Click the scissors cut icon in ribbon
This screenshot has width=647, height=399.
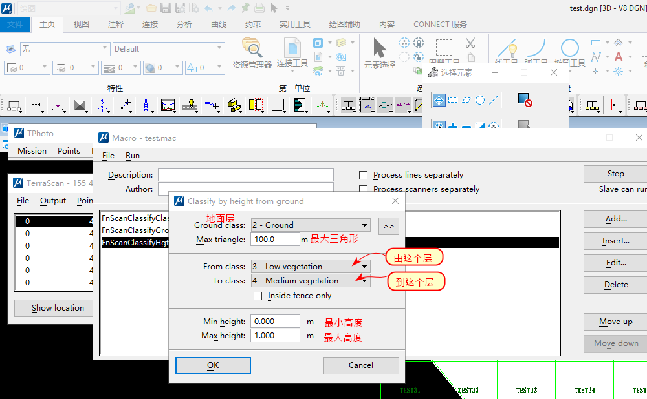tap(470, 43)
